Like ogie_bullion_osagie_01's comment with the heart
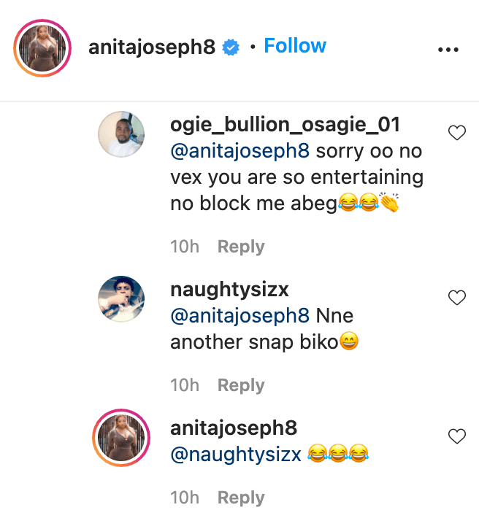This screenshot has width=479, height=521. tap(456, 133)
